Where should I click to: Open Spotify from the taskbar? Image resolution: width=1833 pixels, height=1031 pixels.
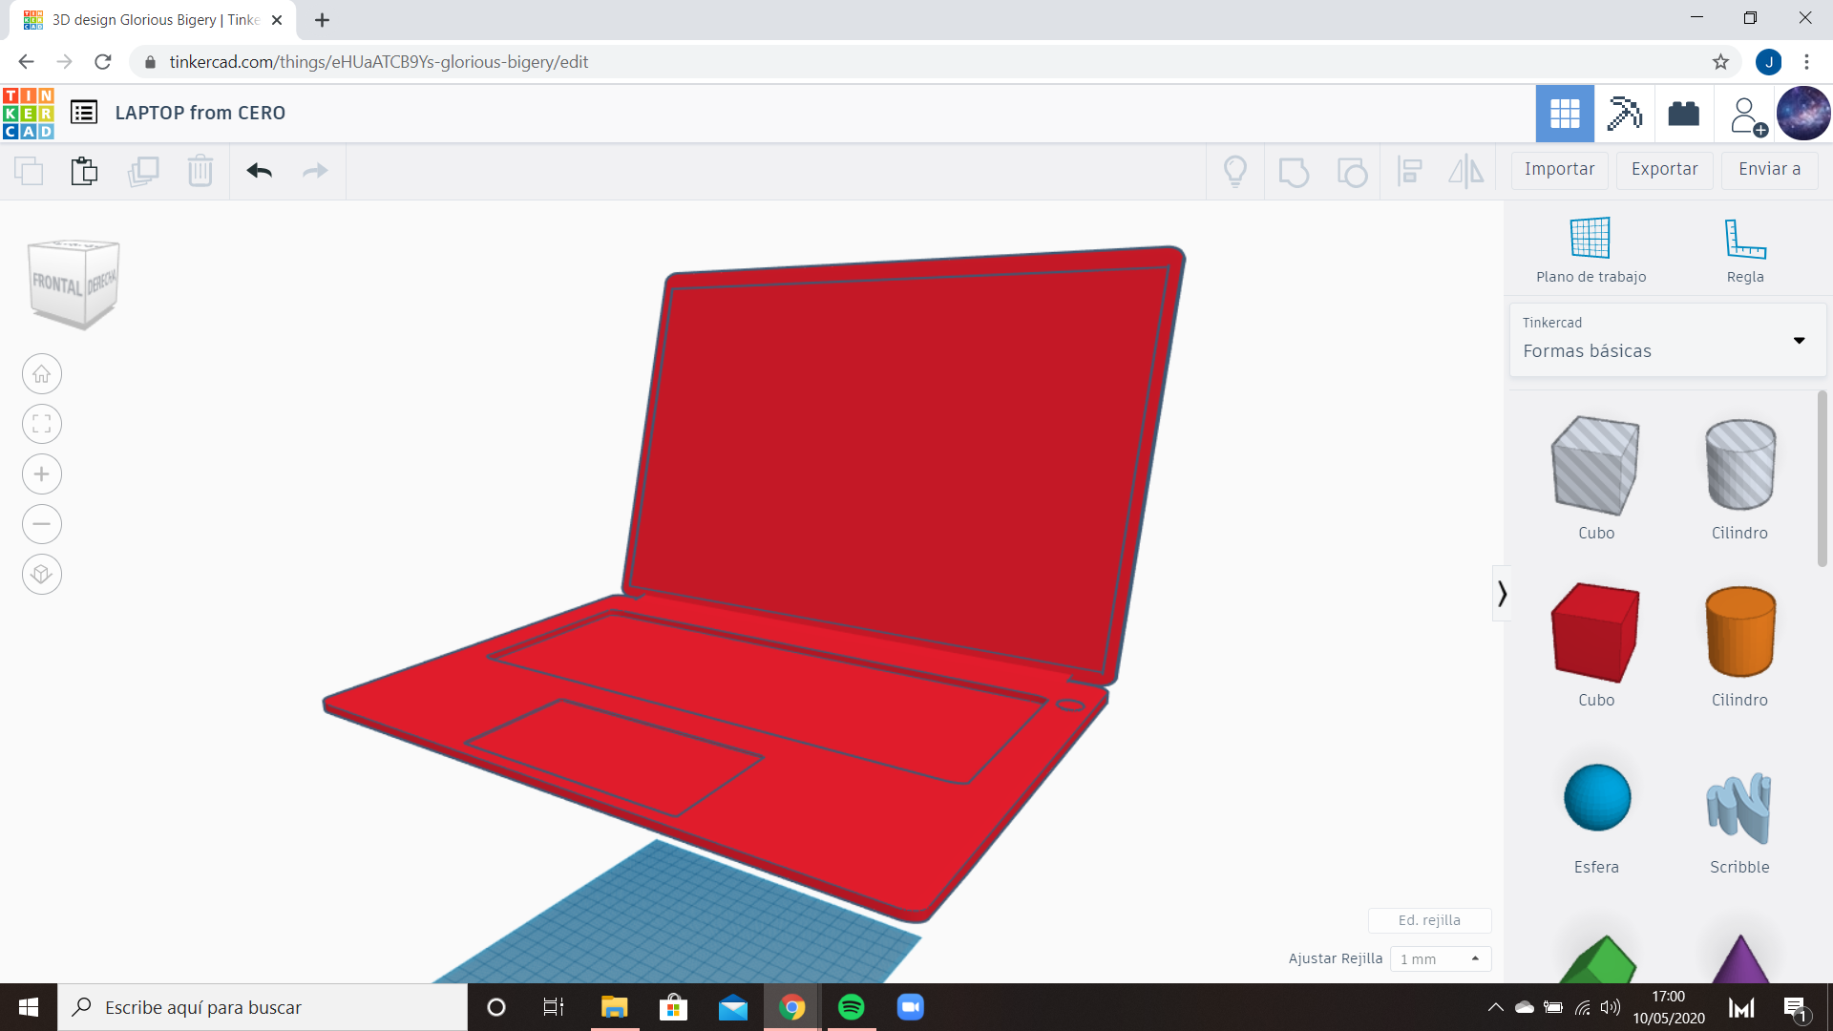click(x=851, y=1007)
